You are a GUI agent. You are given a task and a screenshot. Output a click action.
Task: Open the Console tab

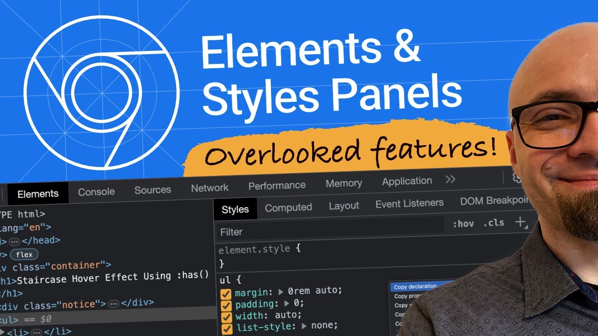(x=96, y=191)
